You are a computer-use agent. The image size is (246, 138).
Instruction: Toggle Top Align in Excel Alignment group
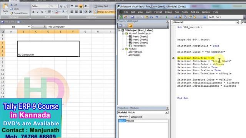72,6
